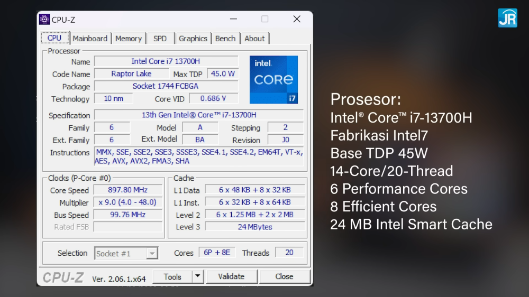Image resolution: width=529 pixels, height=297 pixels.
Task: Click the Max TDP value 45.0 W
Action: (x=223, y=74)
